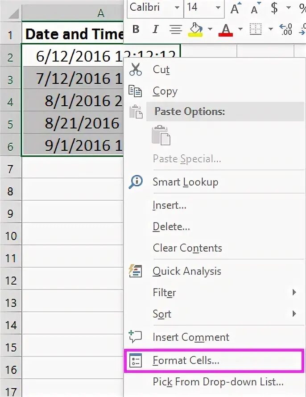Toggle Italic formatting in mini toolbar
Screen dimensions: 306x397
click(x=156, y=29)
